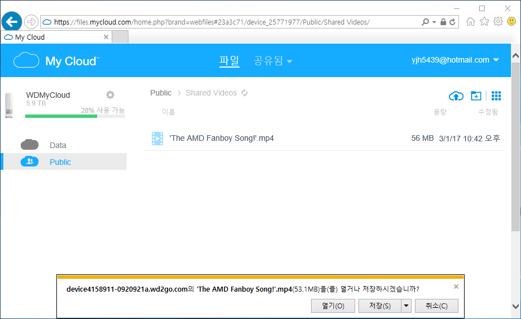Click the blue Public cloud icon

pyautogui.click(x=30, y=161)
